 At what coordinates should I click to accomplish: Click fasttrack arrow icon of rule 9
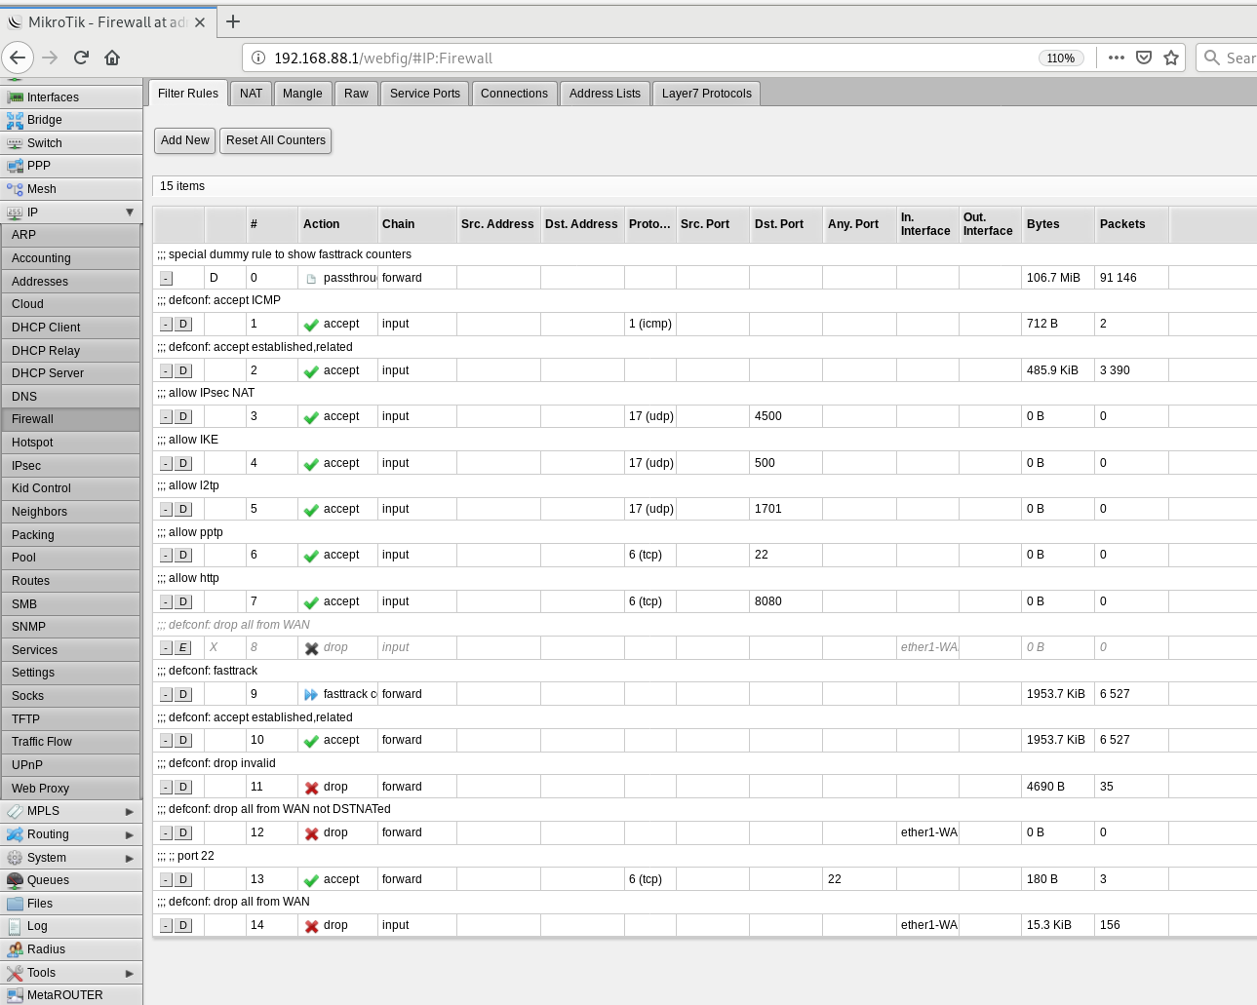311,695
